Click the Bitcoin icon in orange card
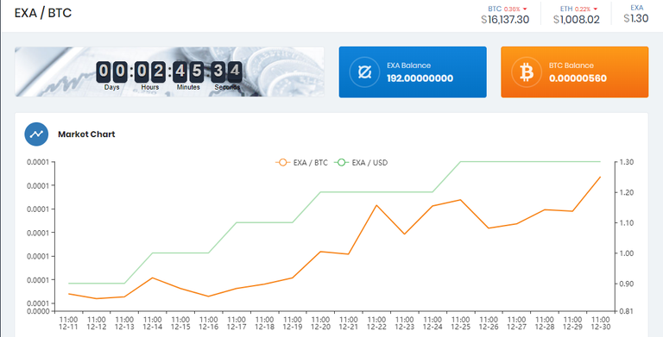Viewport: 663px width, 337px height. 527,72
